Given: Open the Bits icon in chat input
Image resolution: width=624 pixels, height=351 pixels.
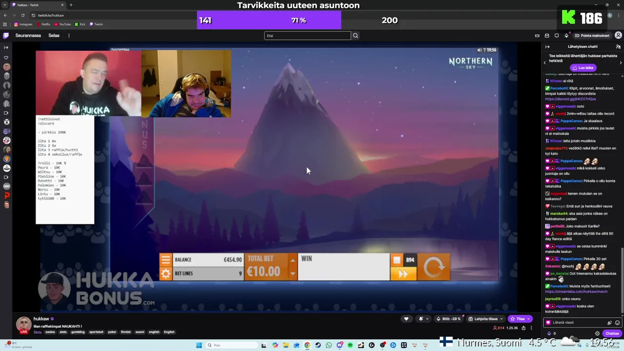Looking at the screenshot, I should 549,333.
